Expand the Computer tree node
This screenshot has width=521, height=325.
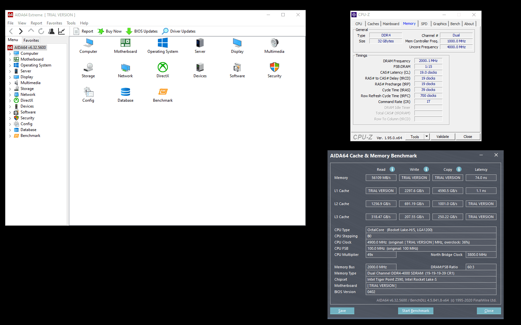pos(10,54)
